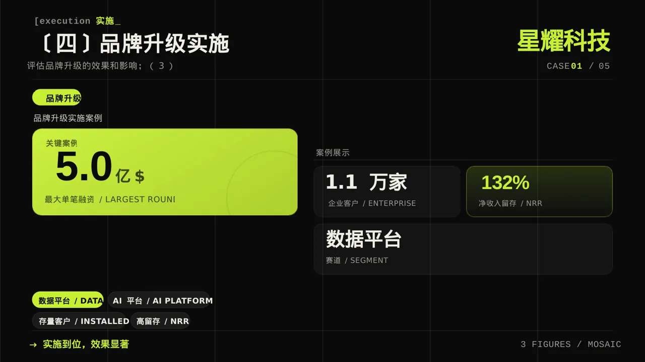
Task: Click the 最大单笔融资 / LARGEST ROUND caption
Action: (110, 200)
